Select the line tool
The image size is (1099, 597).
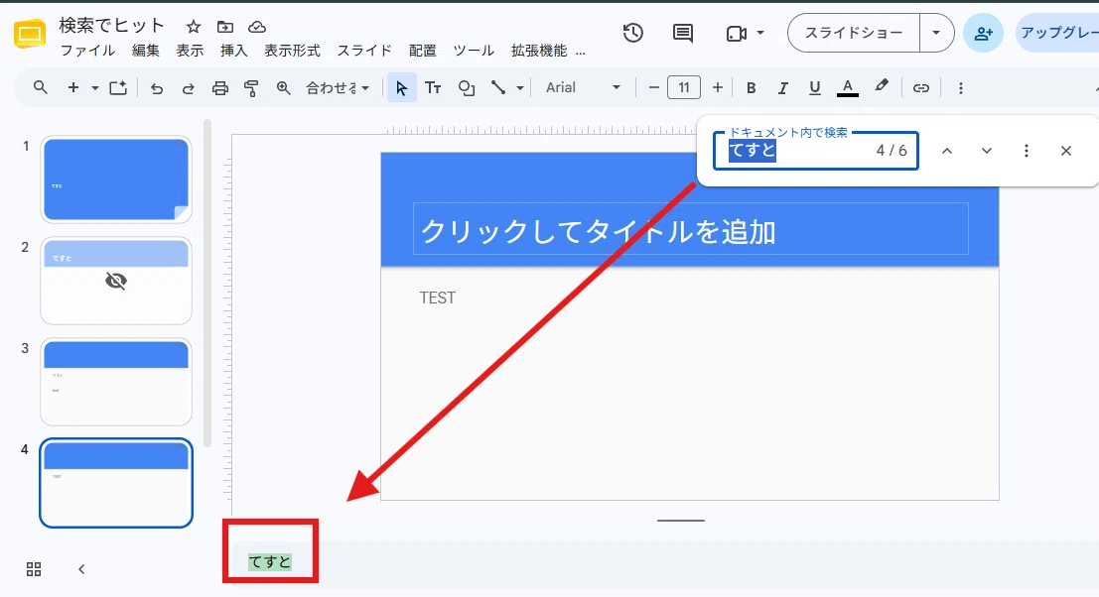click(498, 87)
